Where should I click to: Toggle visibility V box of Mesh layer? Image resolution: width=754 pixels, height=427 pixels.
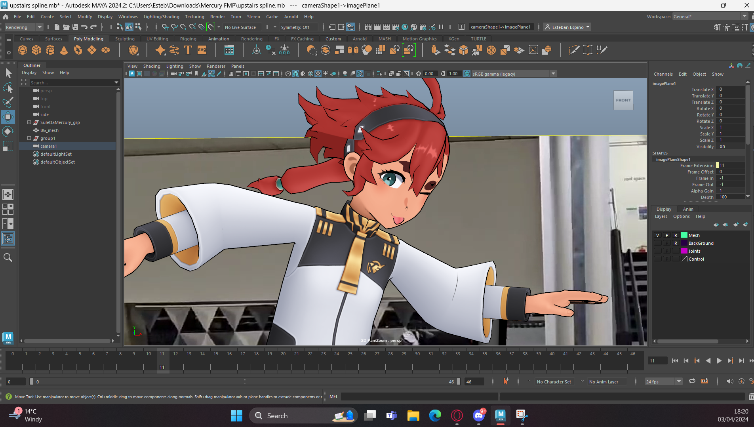(658, 235)
